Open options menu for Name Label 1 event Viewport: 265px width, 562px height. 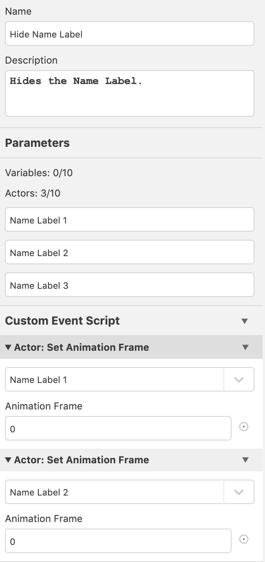(245, 347)
